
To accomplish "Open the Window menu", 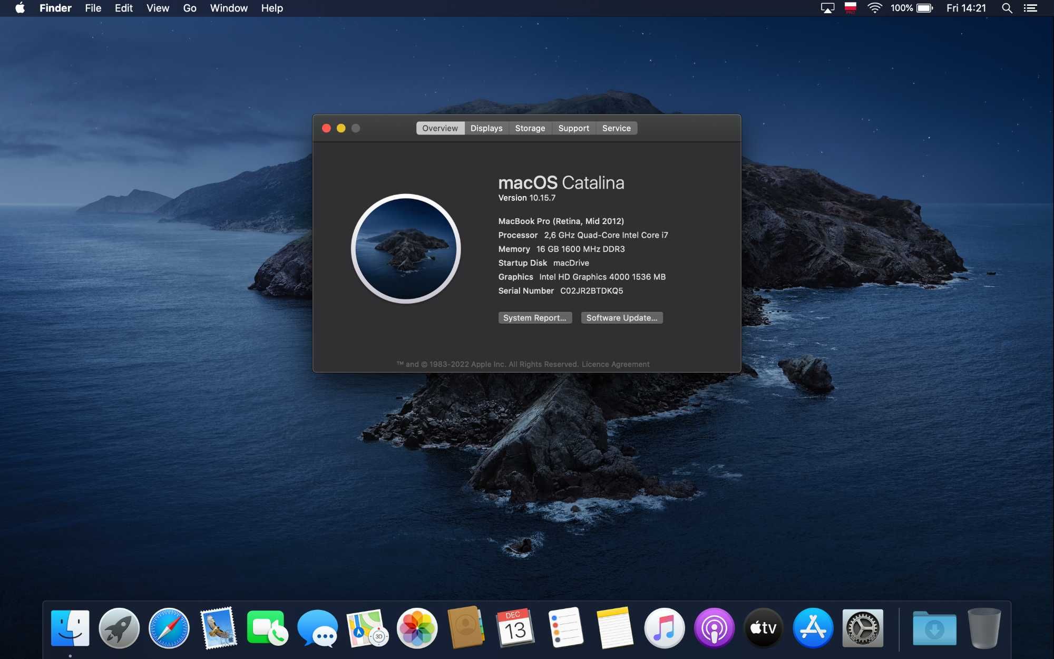I will (x=229, y=8).
